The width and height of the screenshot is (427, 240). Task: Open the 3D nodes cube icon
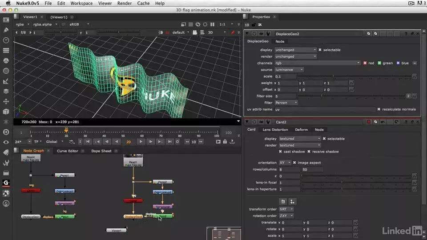6,112
